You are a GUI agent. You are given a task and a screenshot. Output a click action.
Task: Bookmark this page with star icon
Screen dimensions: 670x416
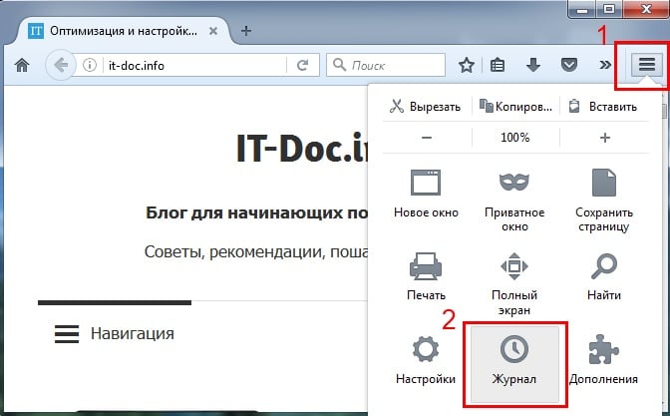pos(466,66)
